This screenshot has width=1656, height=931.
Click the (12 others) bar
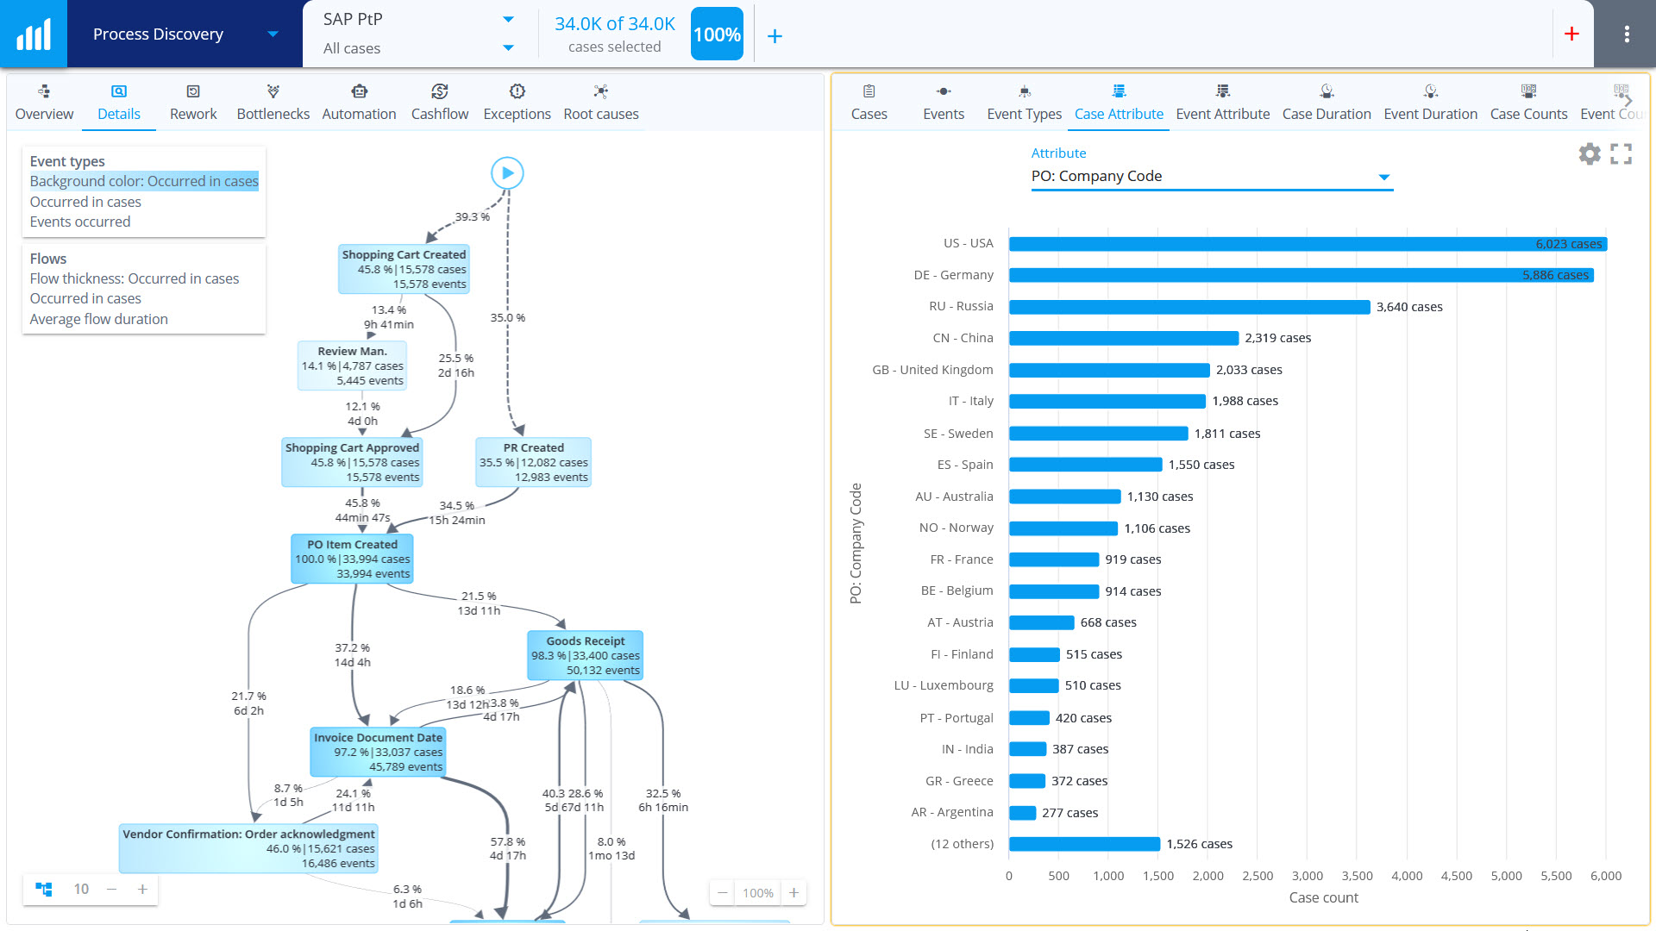pos(1084,844)
